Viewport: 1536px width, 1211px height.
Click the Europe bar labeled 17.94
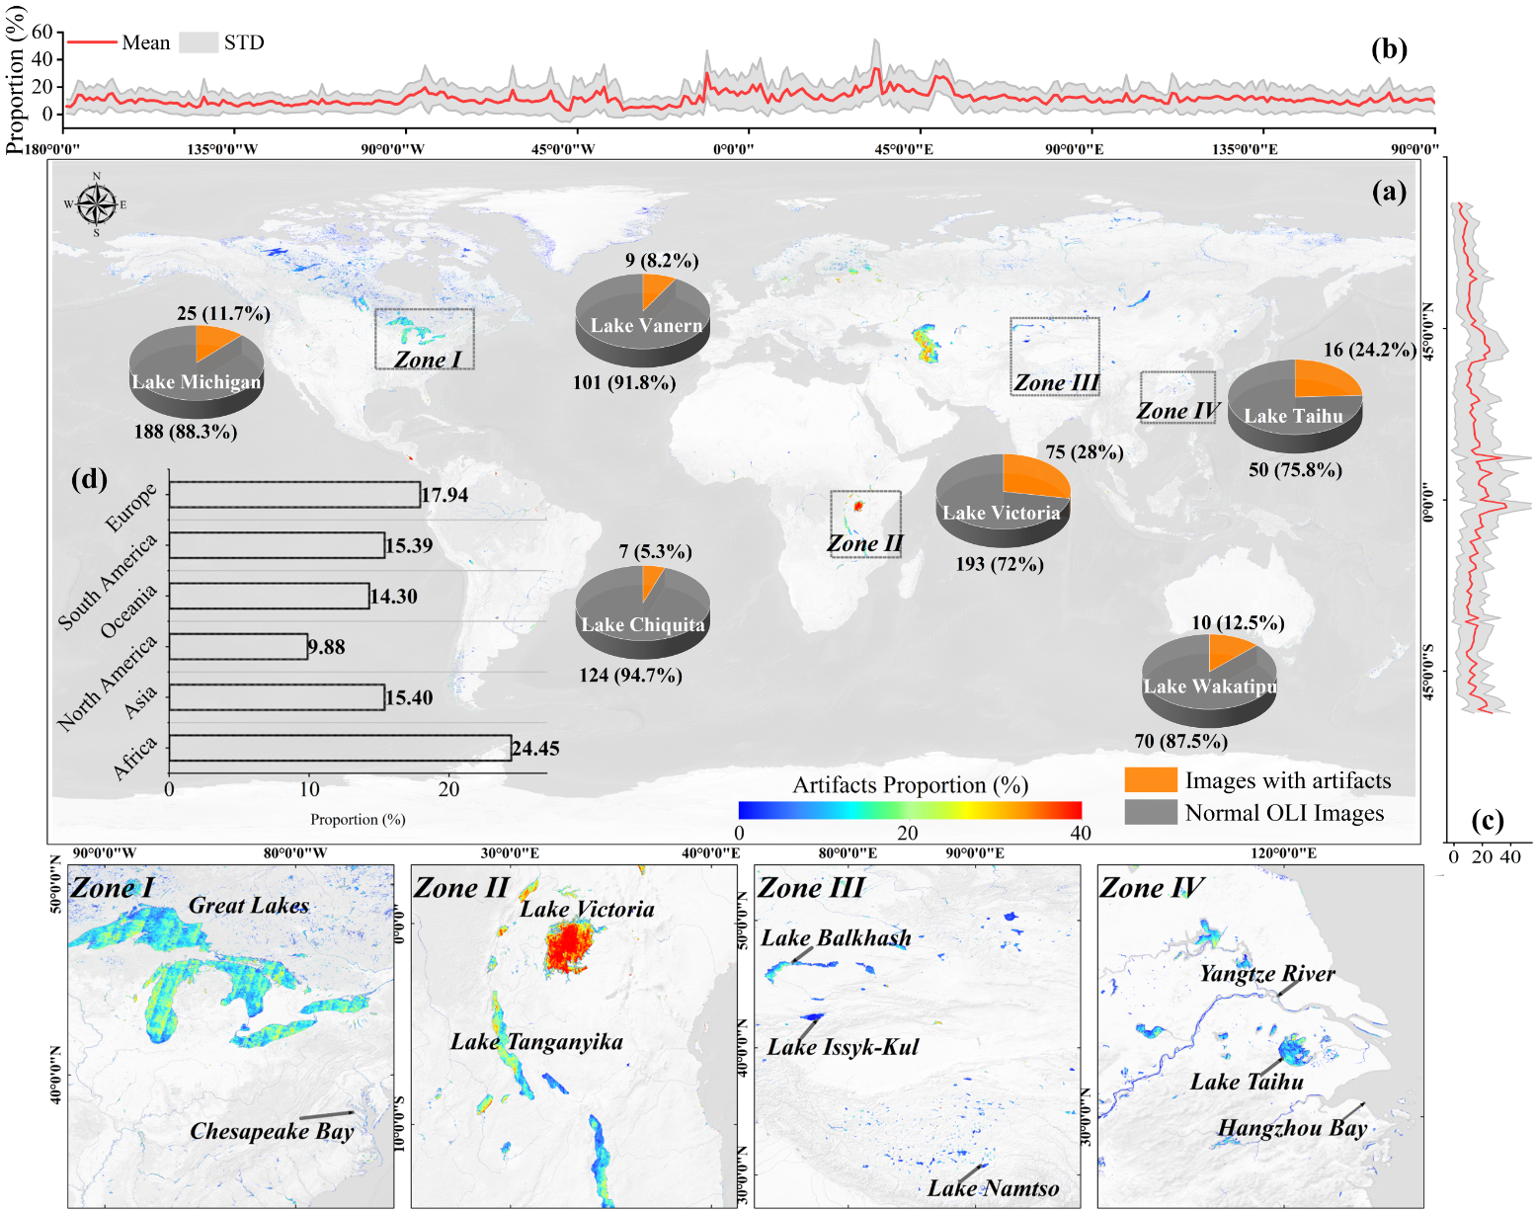point(294,494)
